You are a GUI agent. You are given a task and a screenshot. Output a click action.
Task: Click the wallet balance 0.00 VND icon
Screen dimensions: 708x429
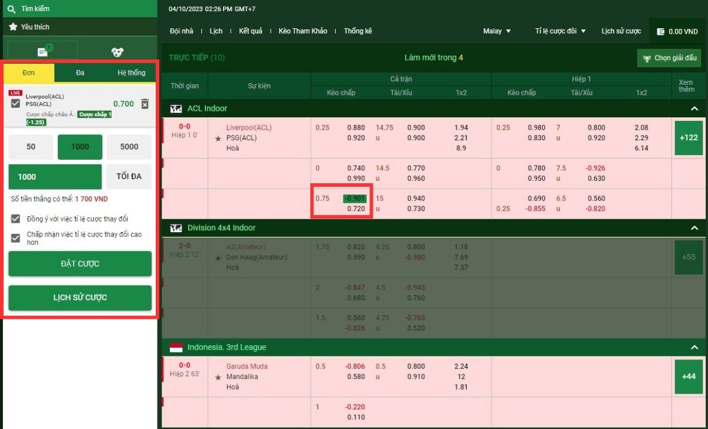pyautogui.click(x=660, y=31)
